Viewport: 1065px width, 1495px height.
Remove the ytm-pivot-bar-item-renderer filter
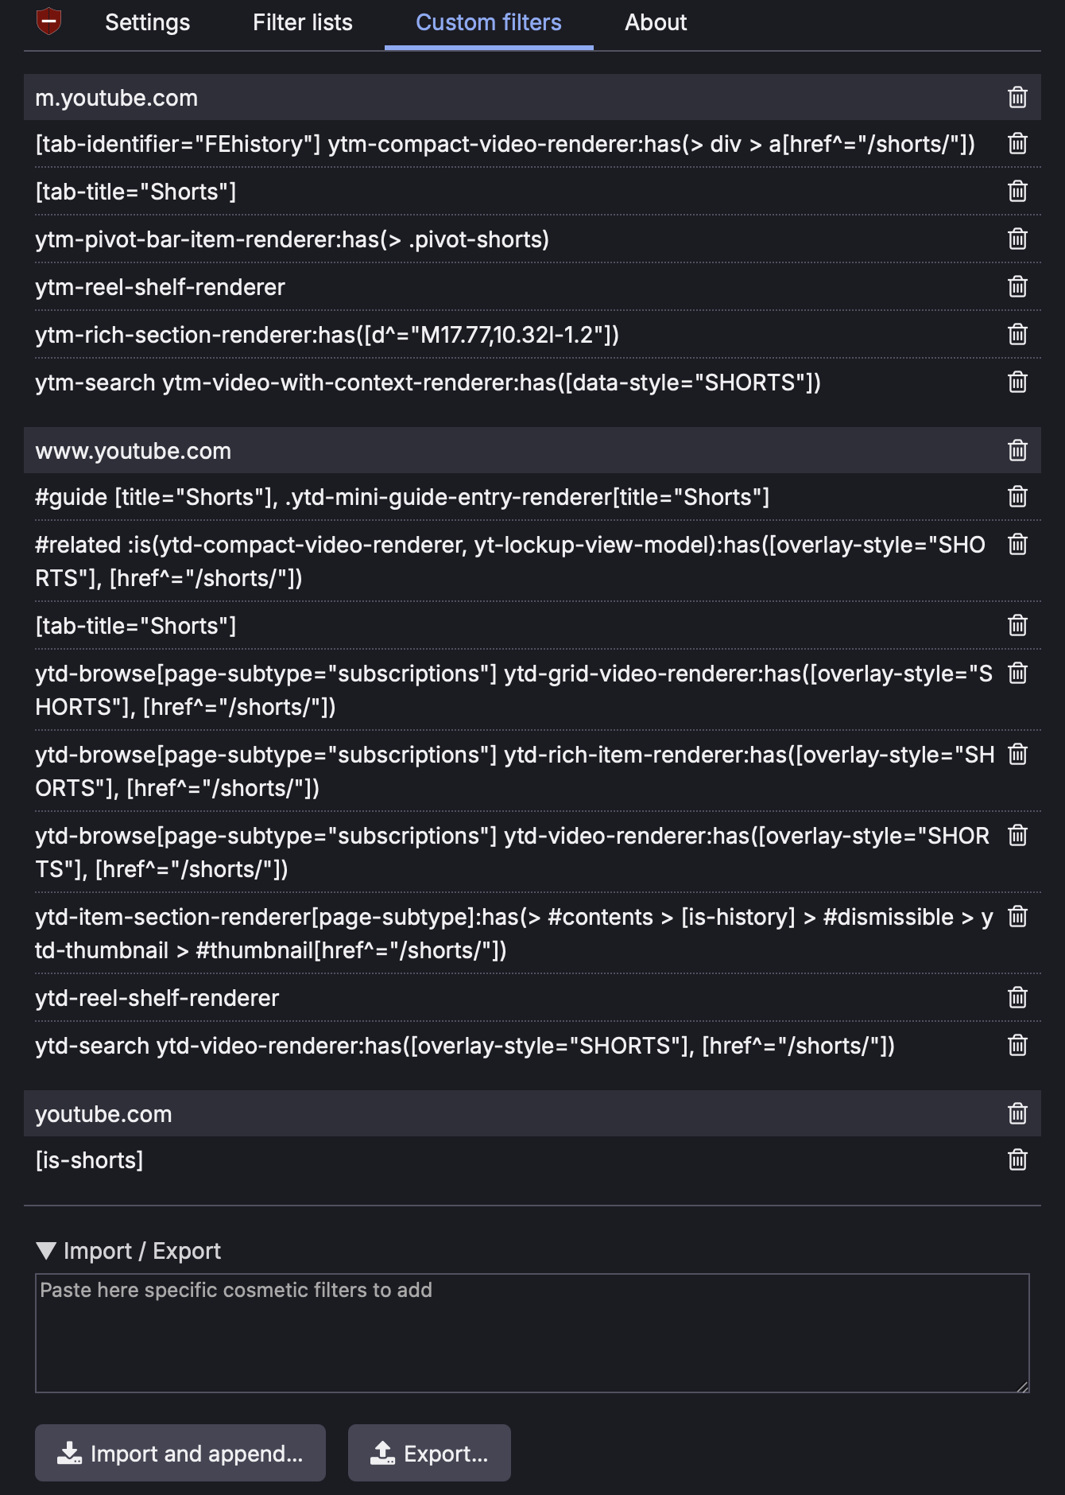[x=1018, y=239]
